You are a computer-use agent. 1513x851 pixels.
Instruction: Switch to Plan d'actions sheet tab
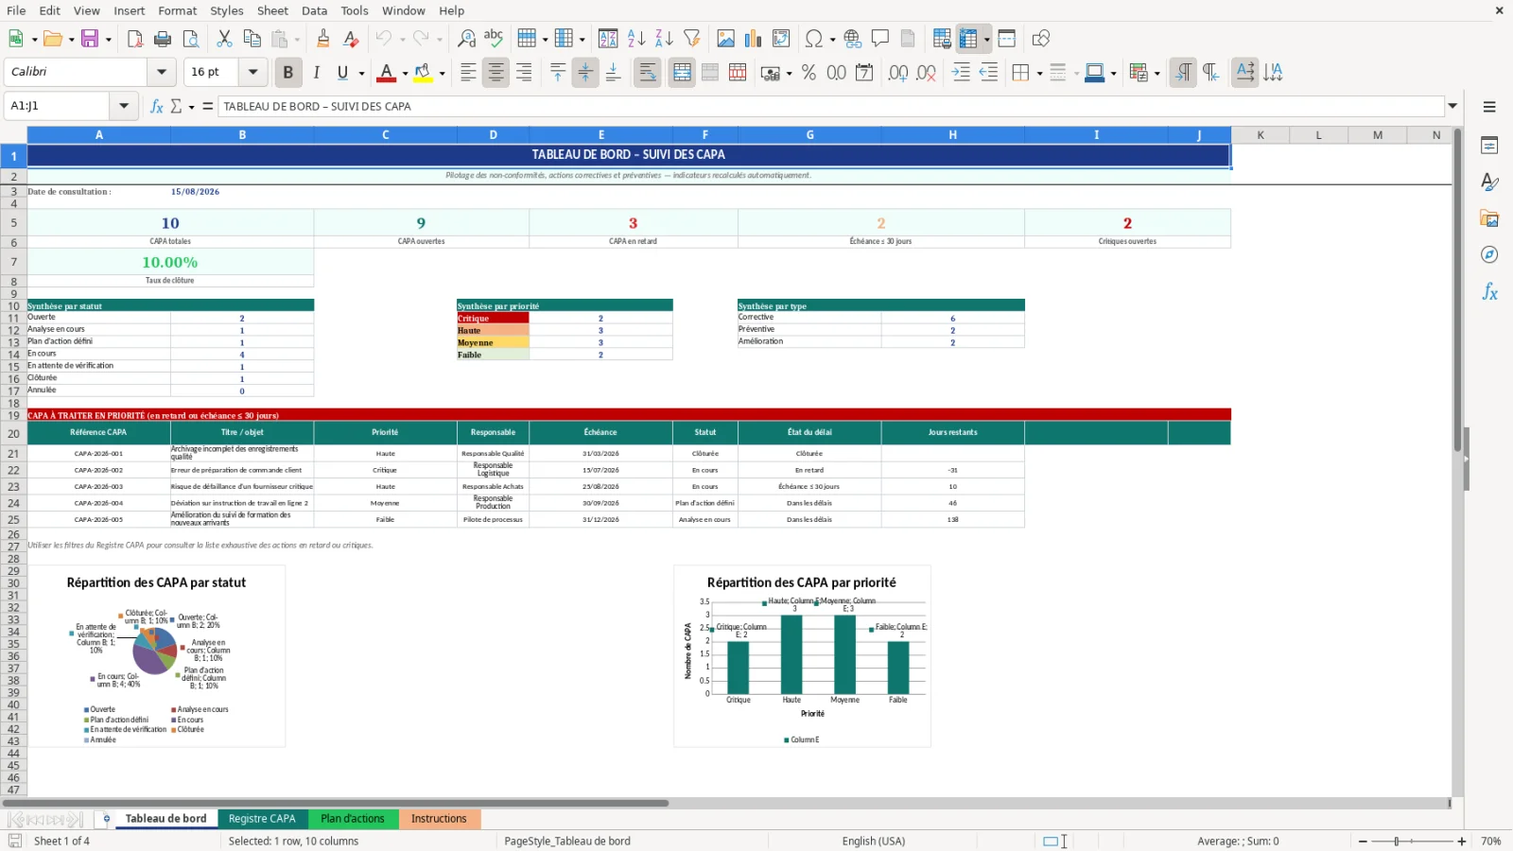click(x=353, y=819)
